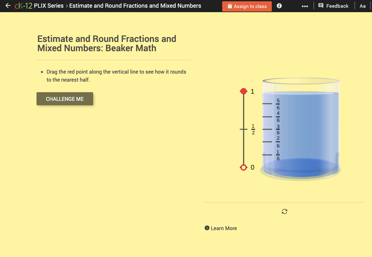Open the Learn More link
This screenshot has width=372, height=257.
[224, 228]
